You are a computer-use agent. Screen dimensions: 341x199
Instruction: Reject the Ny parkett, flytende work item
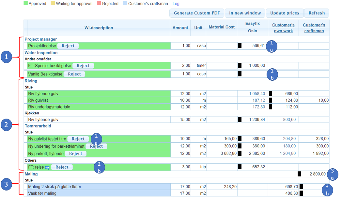coord(75,154)
